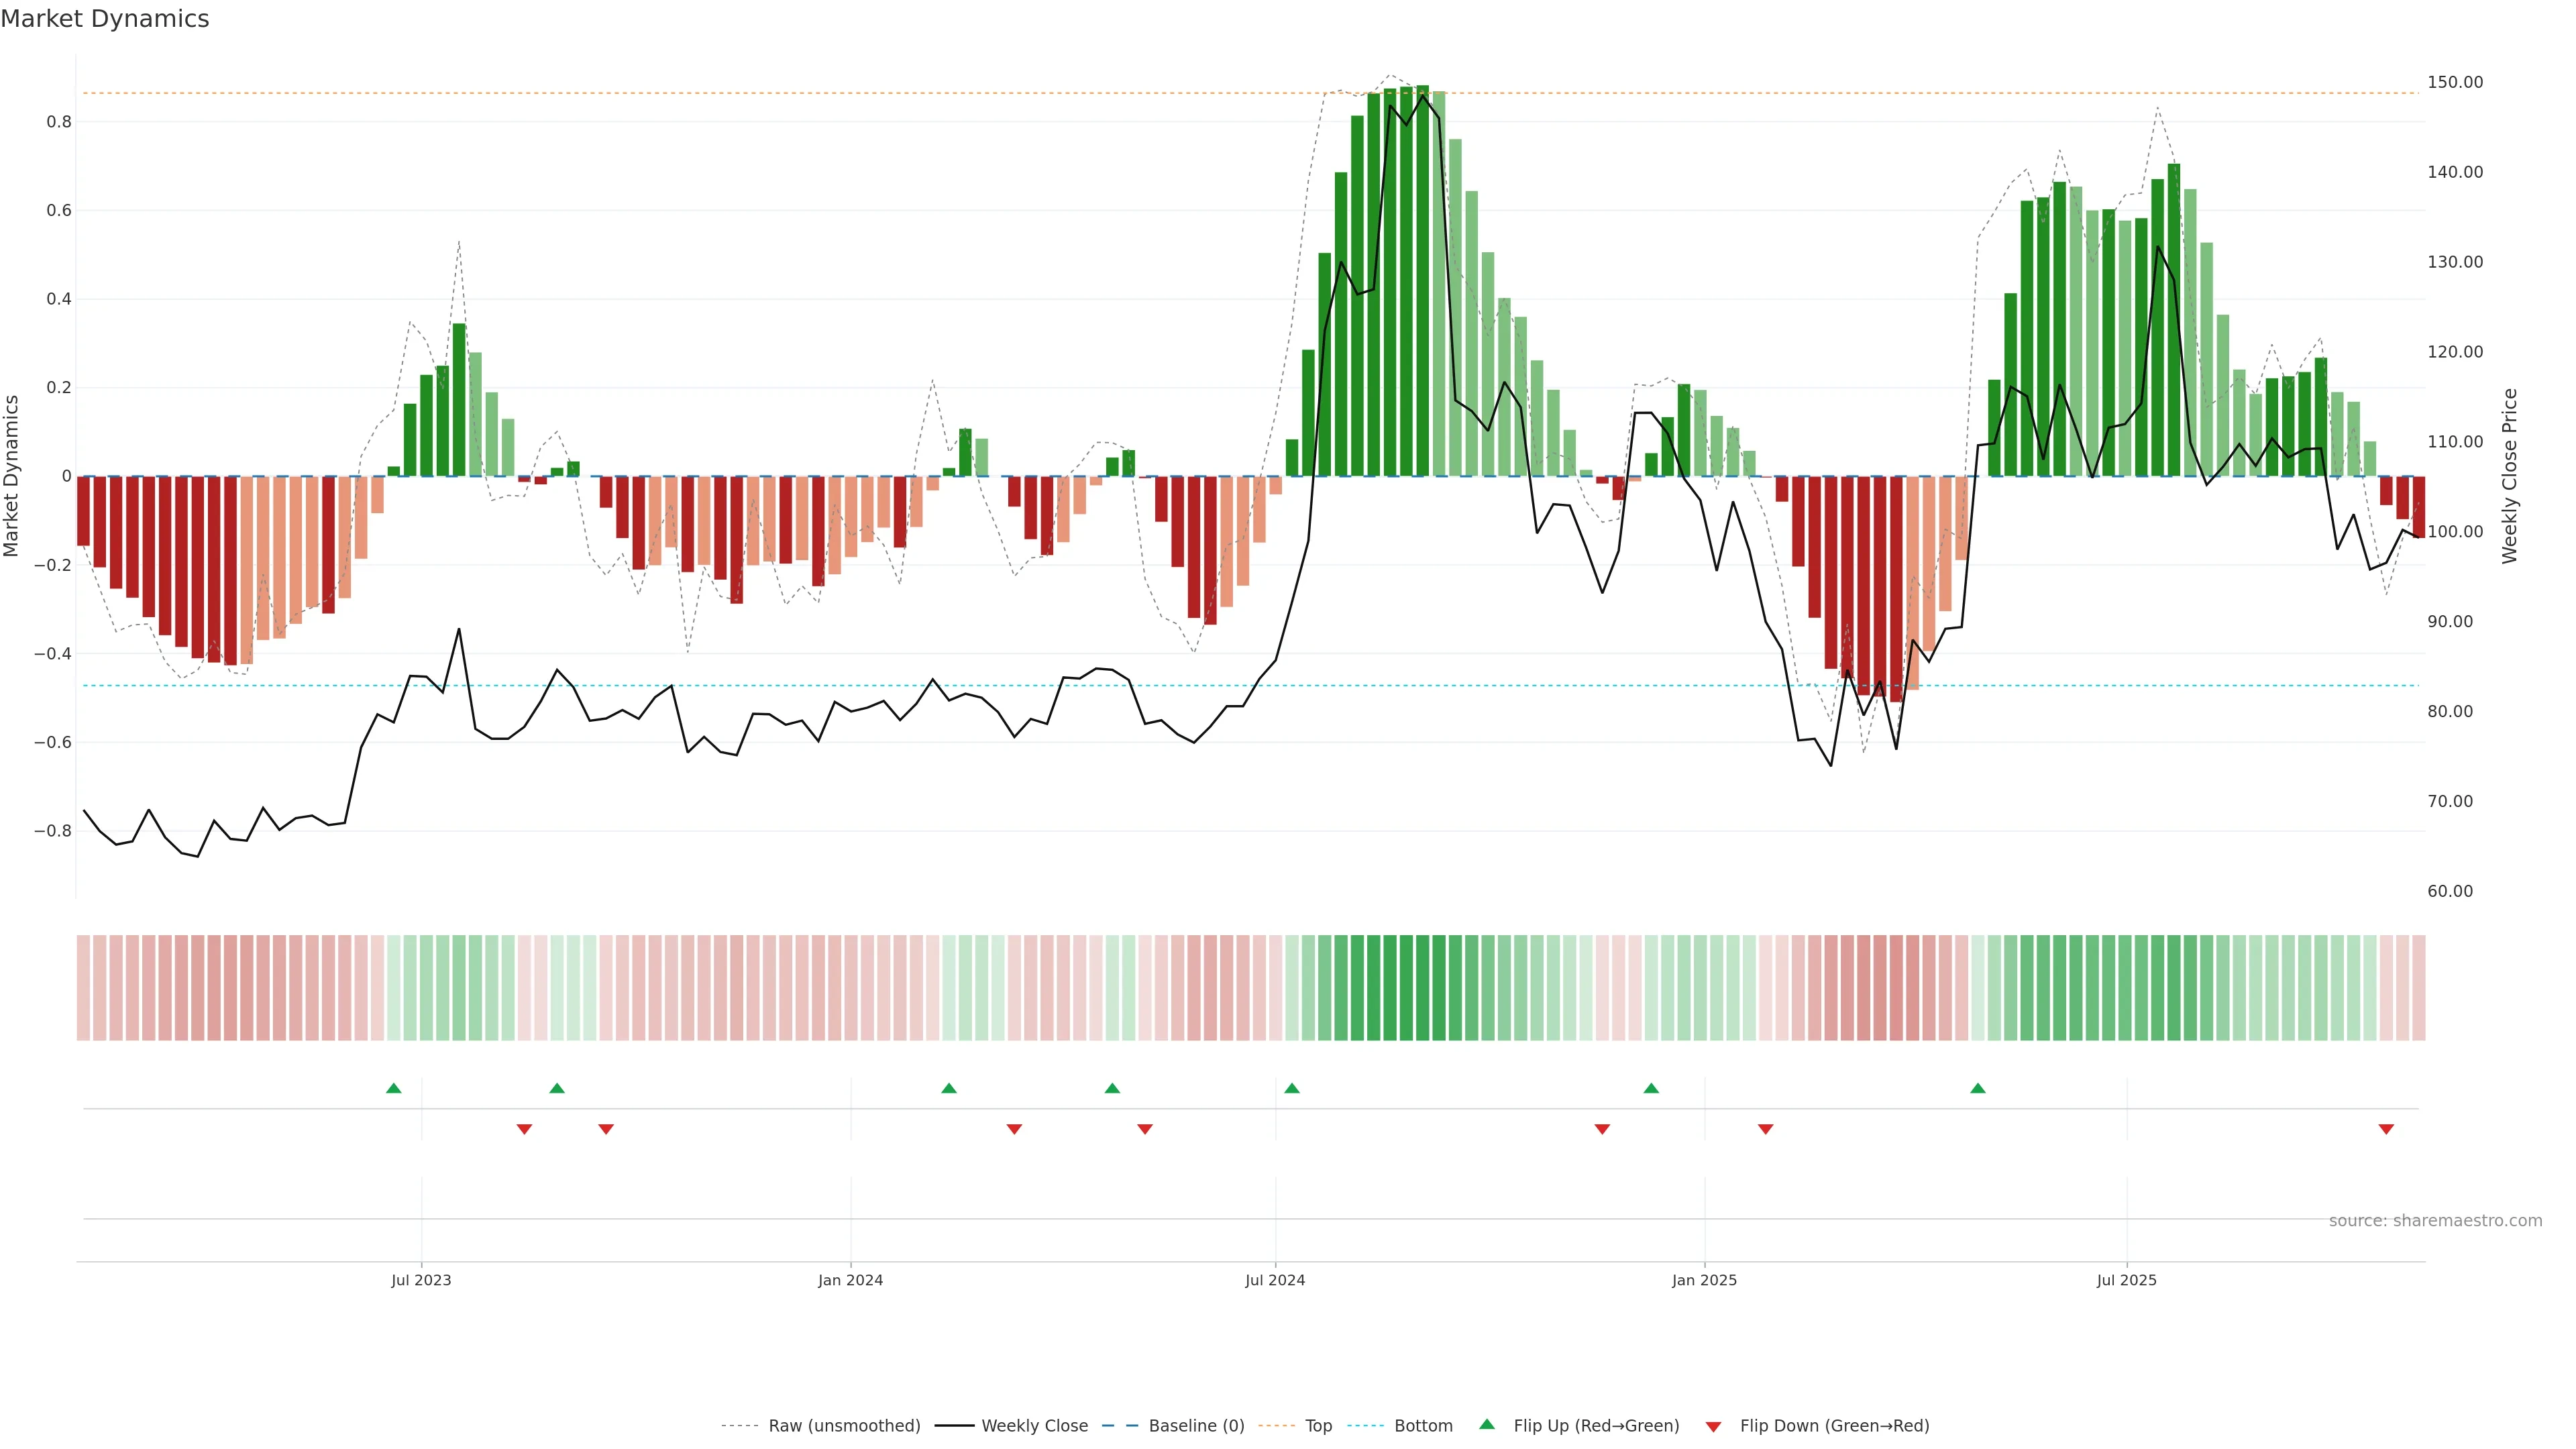The width and height of the screenshot is (2576, 1449).
Task: Click the first red Flip Down triangle marker
Action: pyautogui.click(x=524, y=1129)
